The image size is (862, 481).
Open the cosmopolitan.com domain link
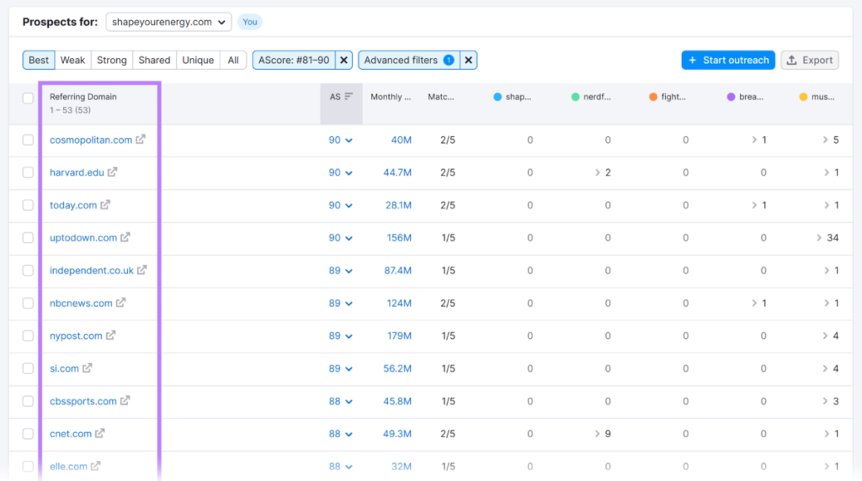coord(91,140)
